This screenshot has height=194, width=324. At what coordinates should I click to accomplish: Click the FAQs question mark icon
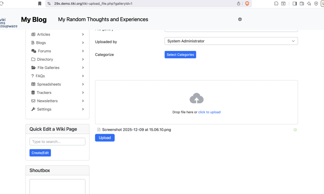tap(32, 76)
